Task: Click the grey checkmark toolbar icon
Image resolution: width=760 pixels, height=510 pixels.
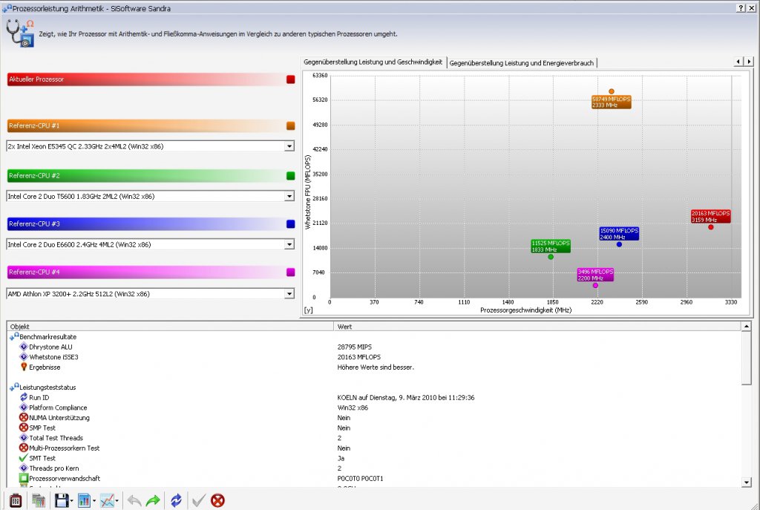Action: 198,500
